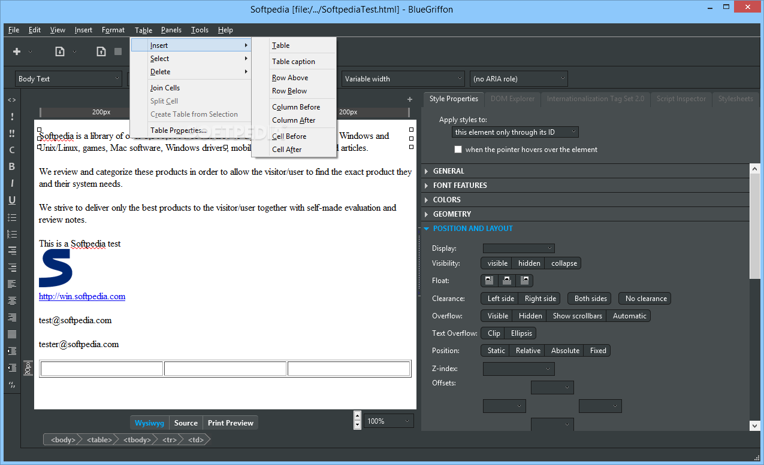
Task: Choose Table caption in Insert submenu
Action: point(294,62)
